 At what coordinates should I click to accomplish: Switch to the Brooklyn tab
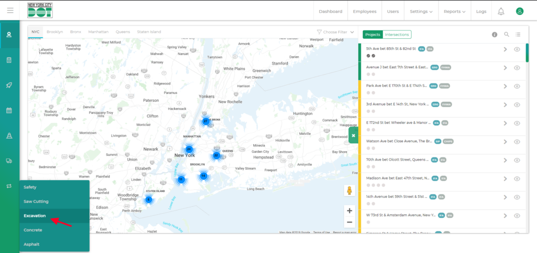[x=55, y=31]
